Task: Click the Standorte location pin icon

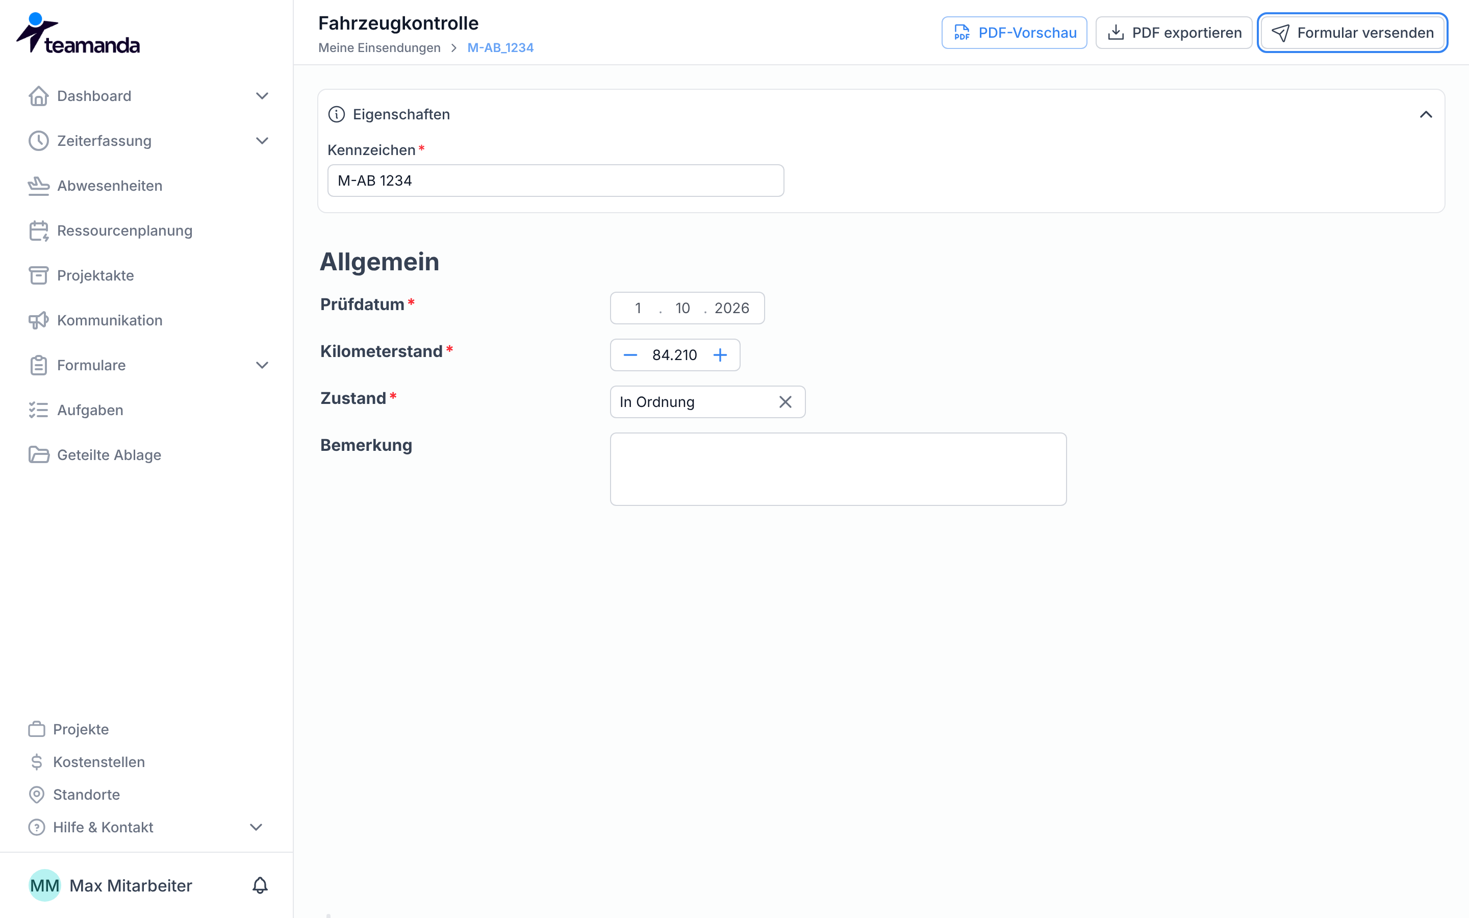Action: (37, 795)
